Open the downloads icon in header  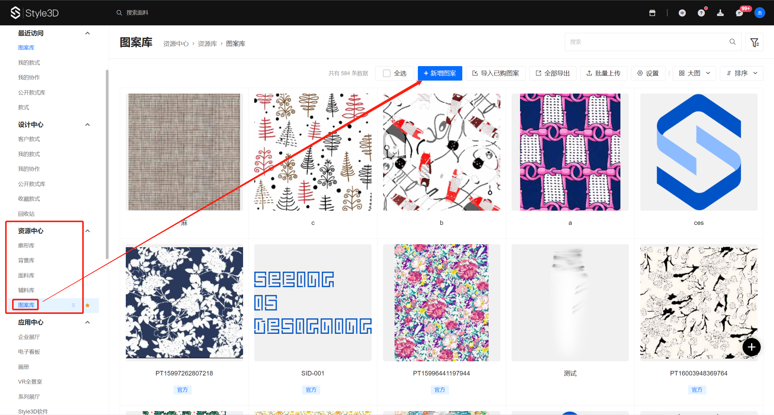[x=720, y=13]
